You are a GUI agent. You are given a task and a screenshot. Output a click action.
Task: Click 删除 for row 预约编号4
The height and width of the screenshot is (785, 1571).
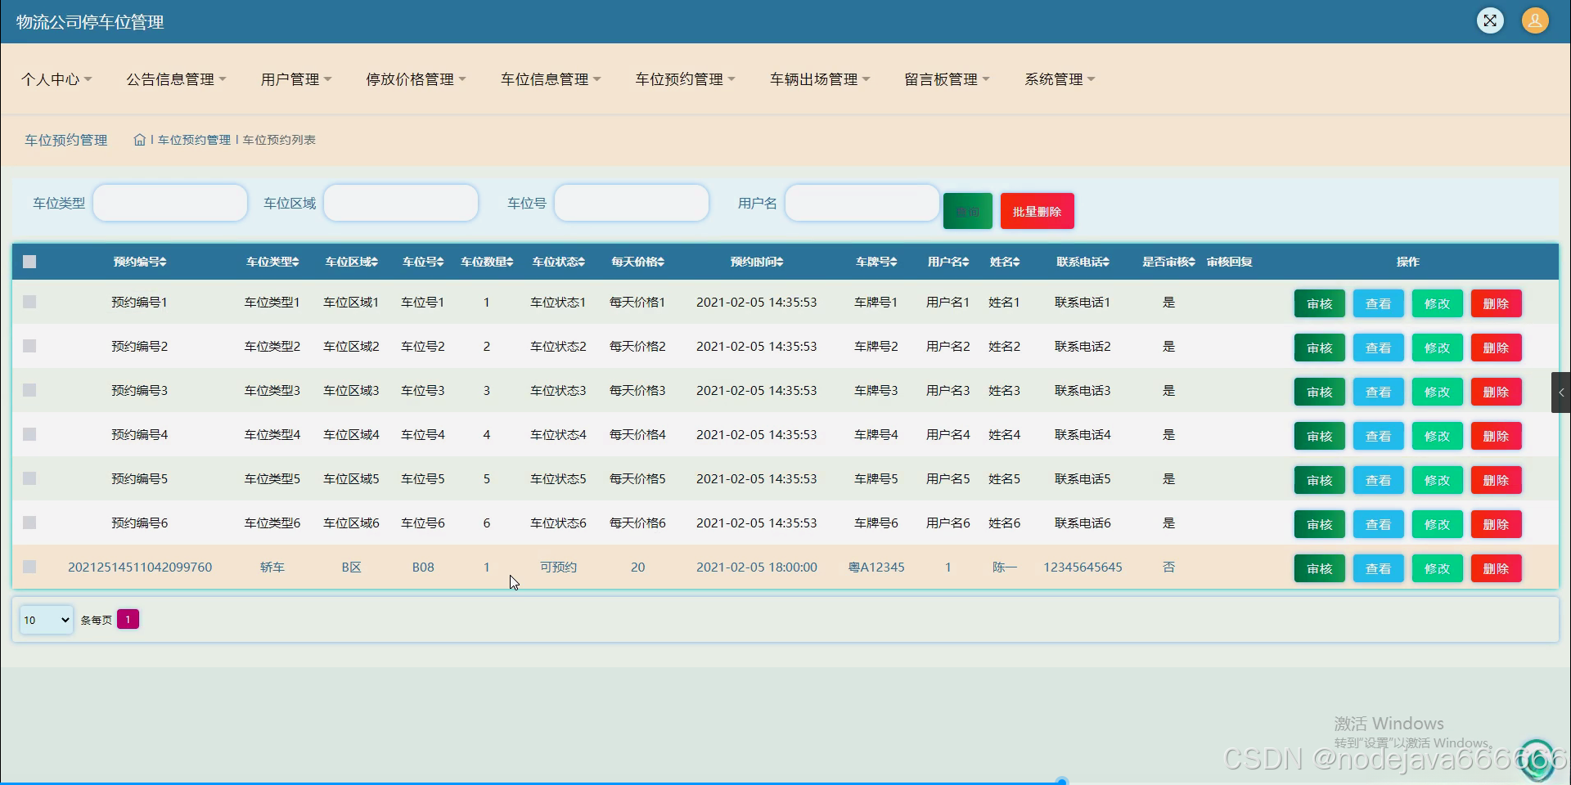1496,436
